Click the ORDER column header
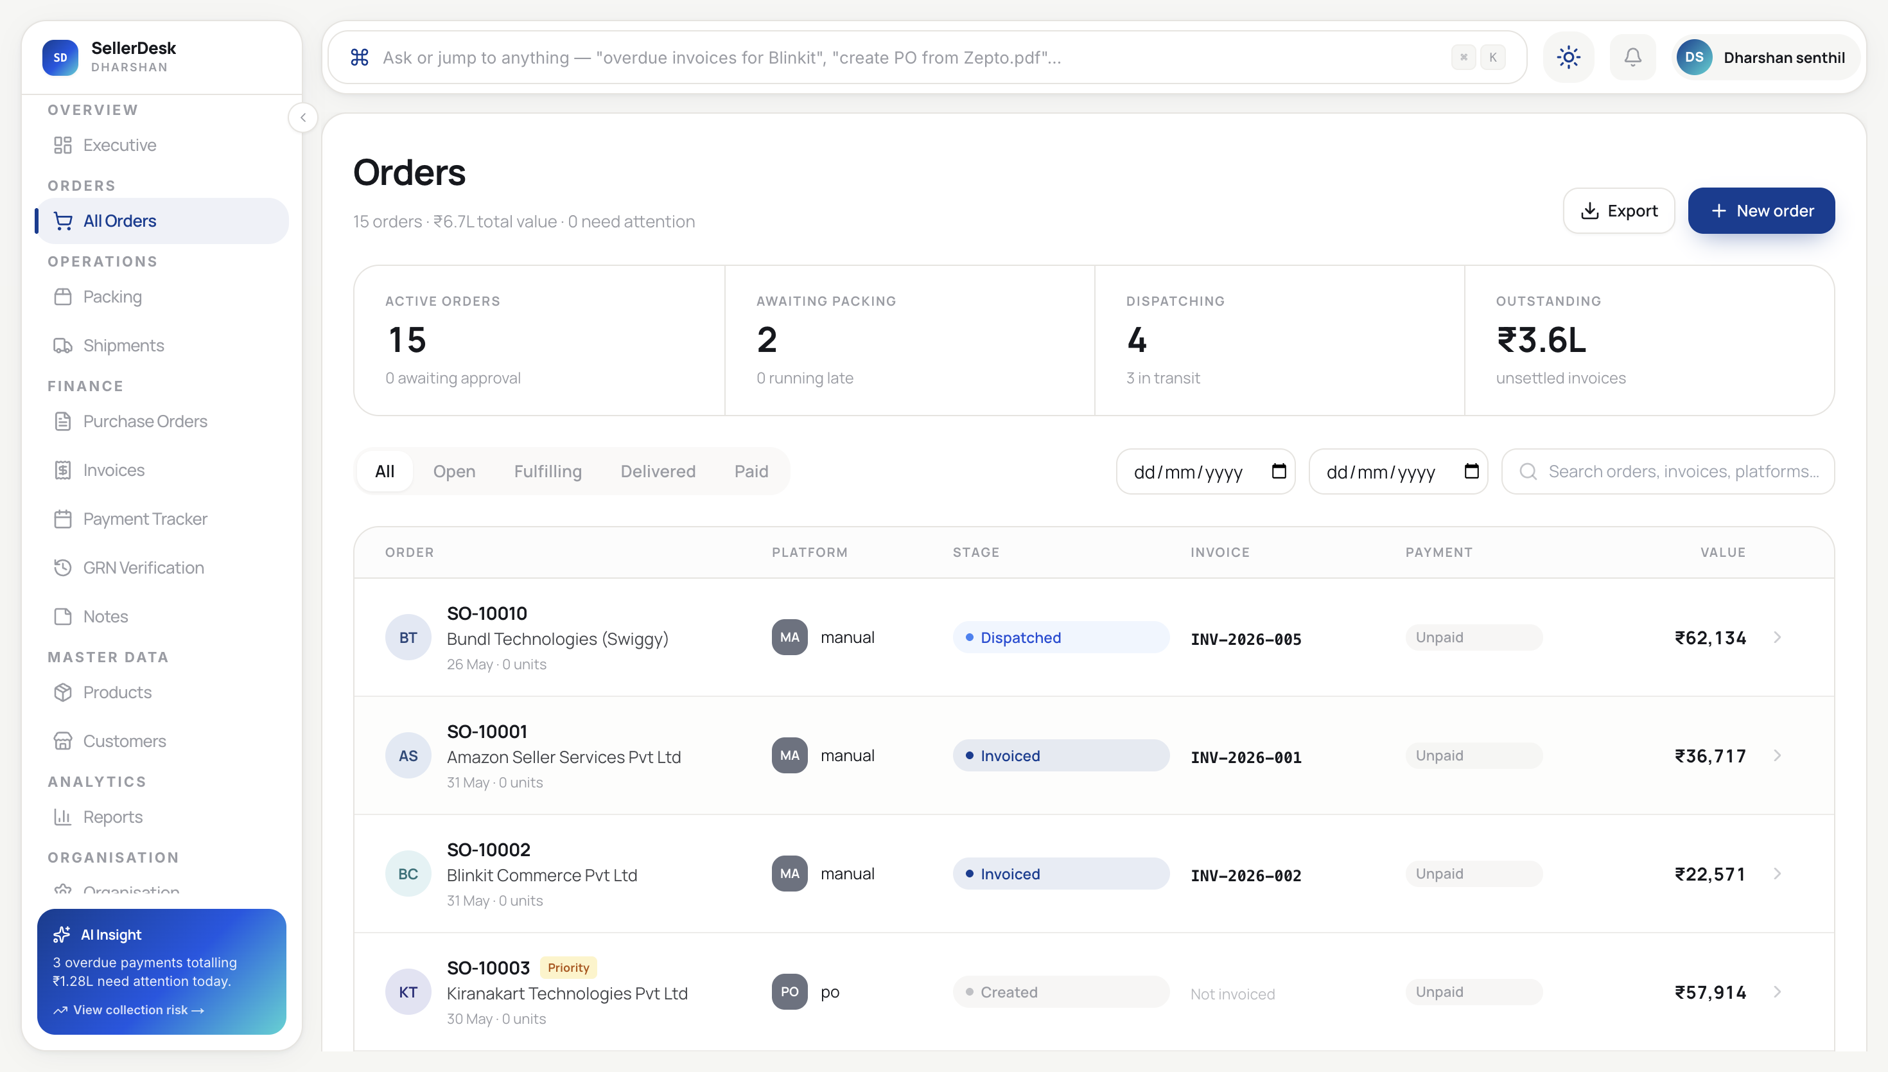The width and height of the screenshot is (1888, 1072). click(x=409, y=552)
